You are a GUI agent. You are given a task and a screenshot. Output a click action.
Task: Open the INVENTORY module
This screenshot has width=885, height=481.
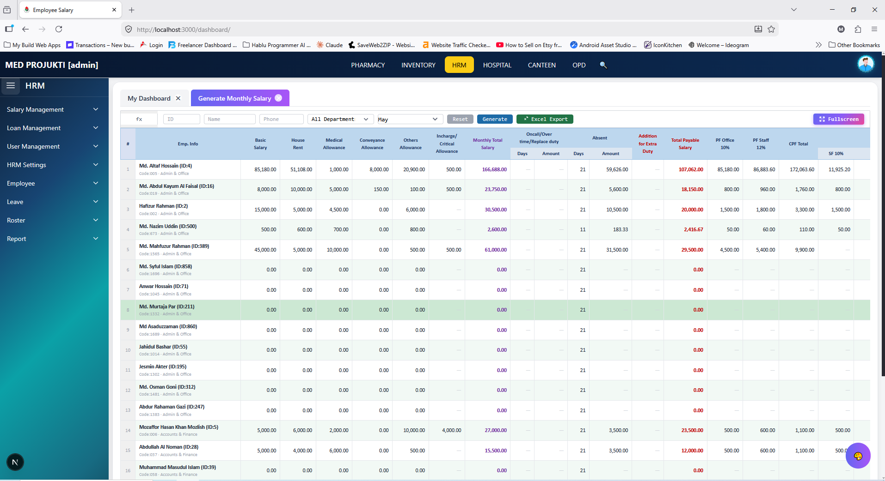point(418,65)
